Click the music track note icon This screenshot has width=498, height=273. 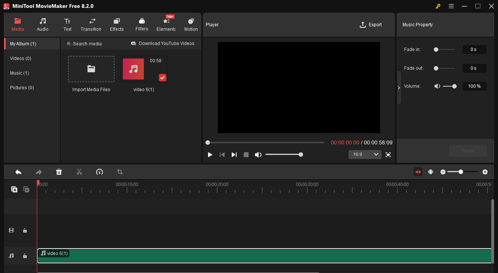(x=11, y=256)
